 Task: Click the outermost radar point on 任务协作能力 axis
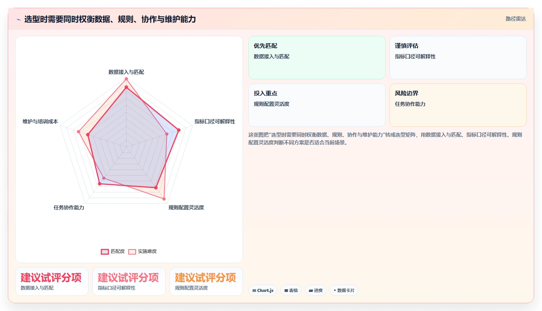[99, 184]
